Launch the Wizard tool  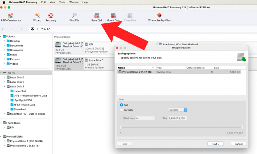point(37,17)
